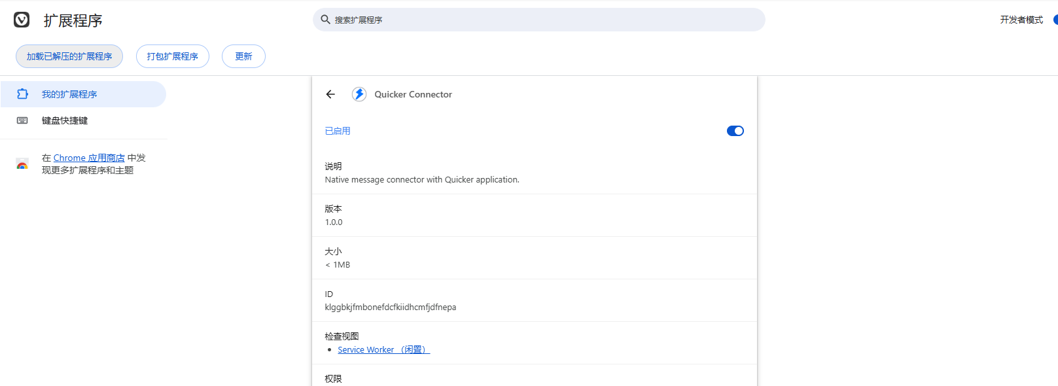1058x386 pixels.
Task: Click the Chrome web store rainbow icon
Action: (x=22, y=164)
